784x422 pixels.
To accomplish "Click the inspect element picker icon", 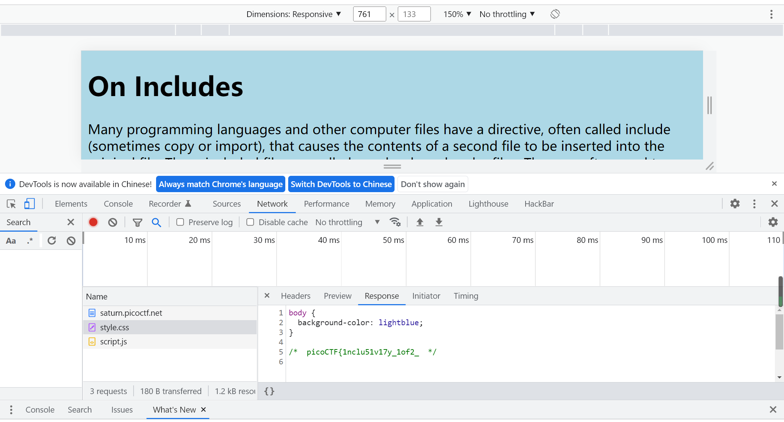I will (x=11, y=204).
